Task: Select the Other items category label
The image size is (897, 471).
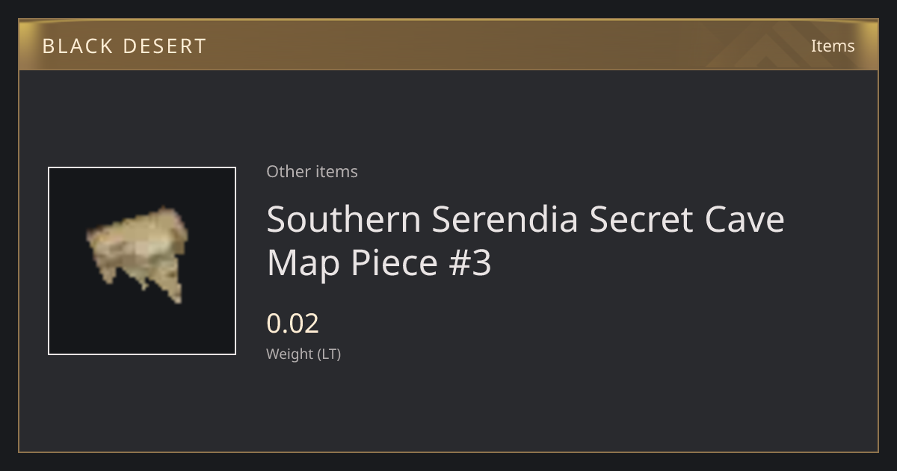Action: pos(312,171)
